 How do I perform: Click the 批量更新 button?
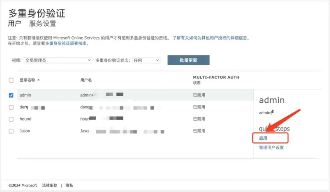pyautogui.click(x=188, y=60)
